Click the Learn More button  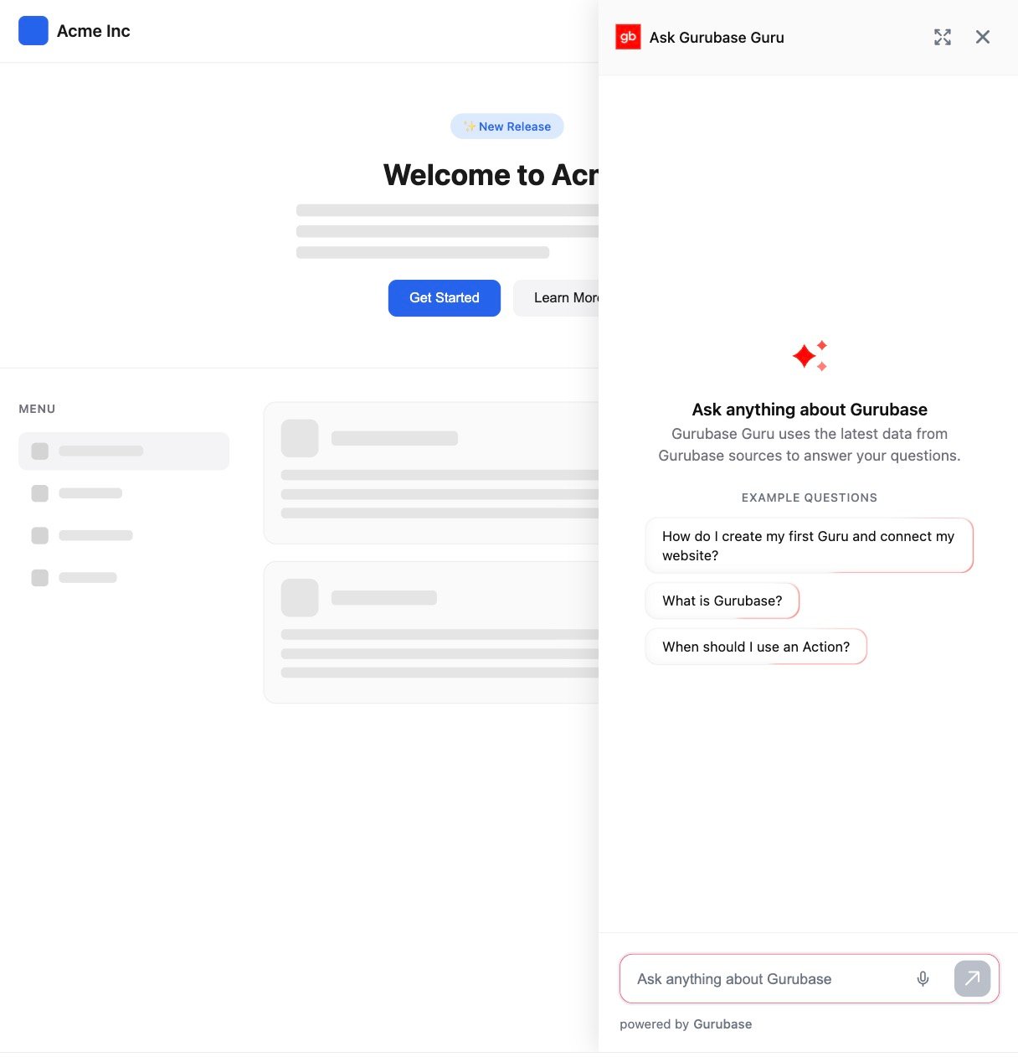click(x=556, y=298)
